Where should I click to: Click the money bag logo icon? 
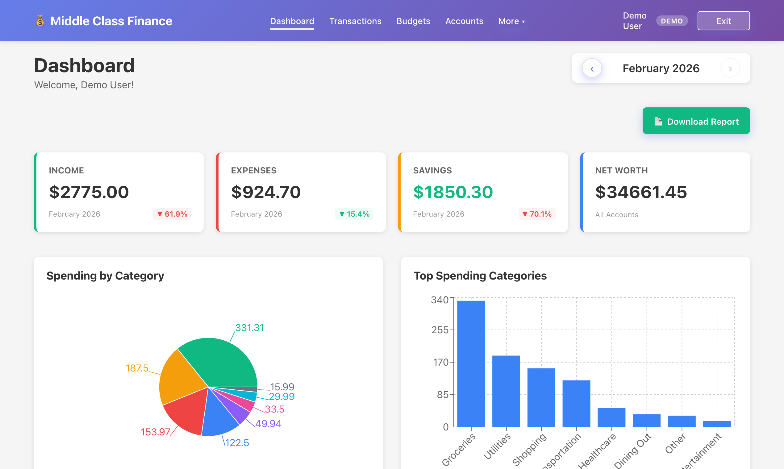click(40, 21)
